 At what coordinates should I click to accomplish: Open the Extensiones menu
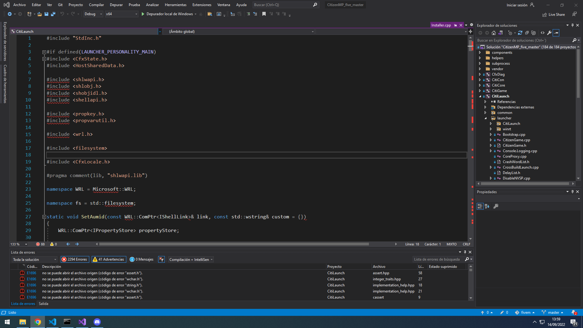pos(202,5)
